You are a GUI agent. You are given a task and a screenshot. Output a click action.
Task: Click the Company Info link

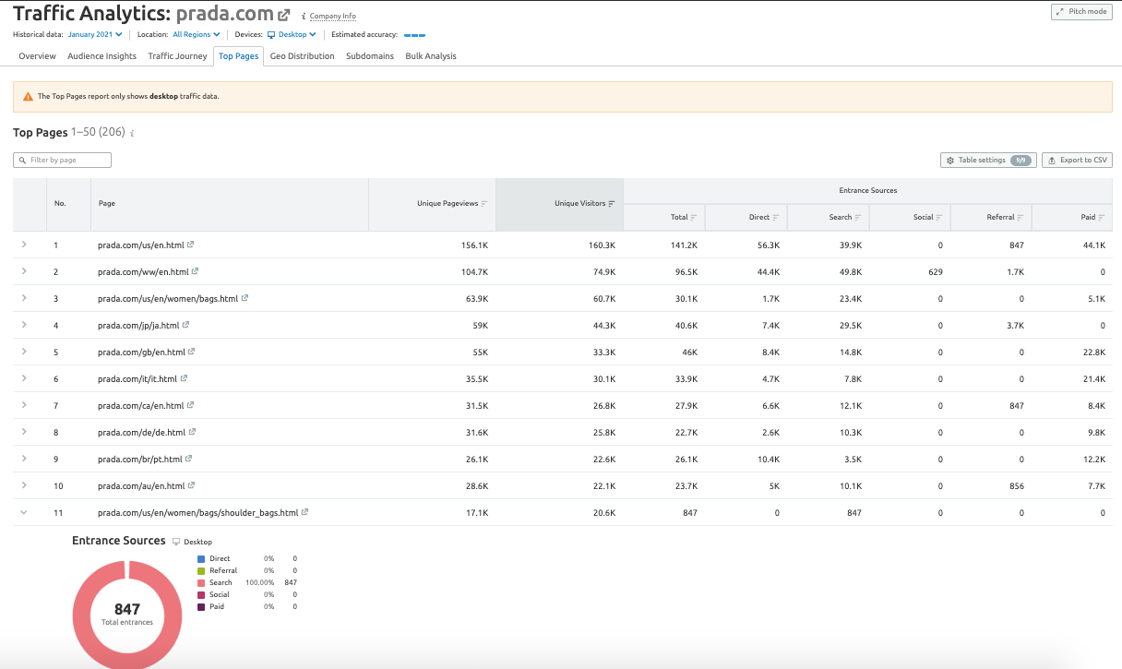pos(333,17)
